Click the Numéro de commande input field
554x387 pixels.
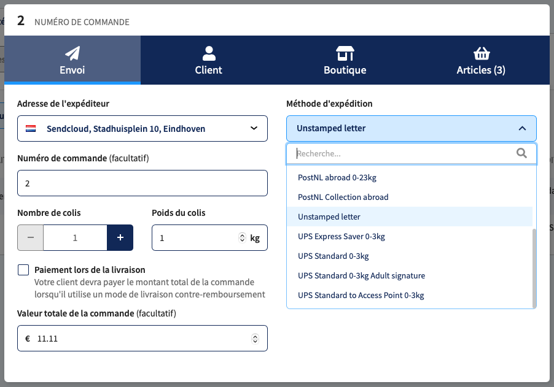click(142, 183)
